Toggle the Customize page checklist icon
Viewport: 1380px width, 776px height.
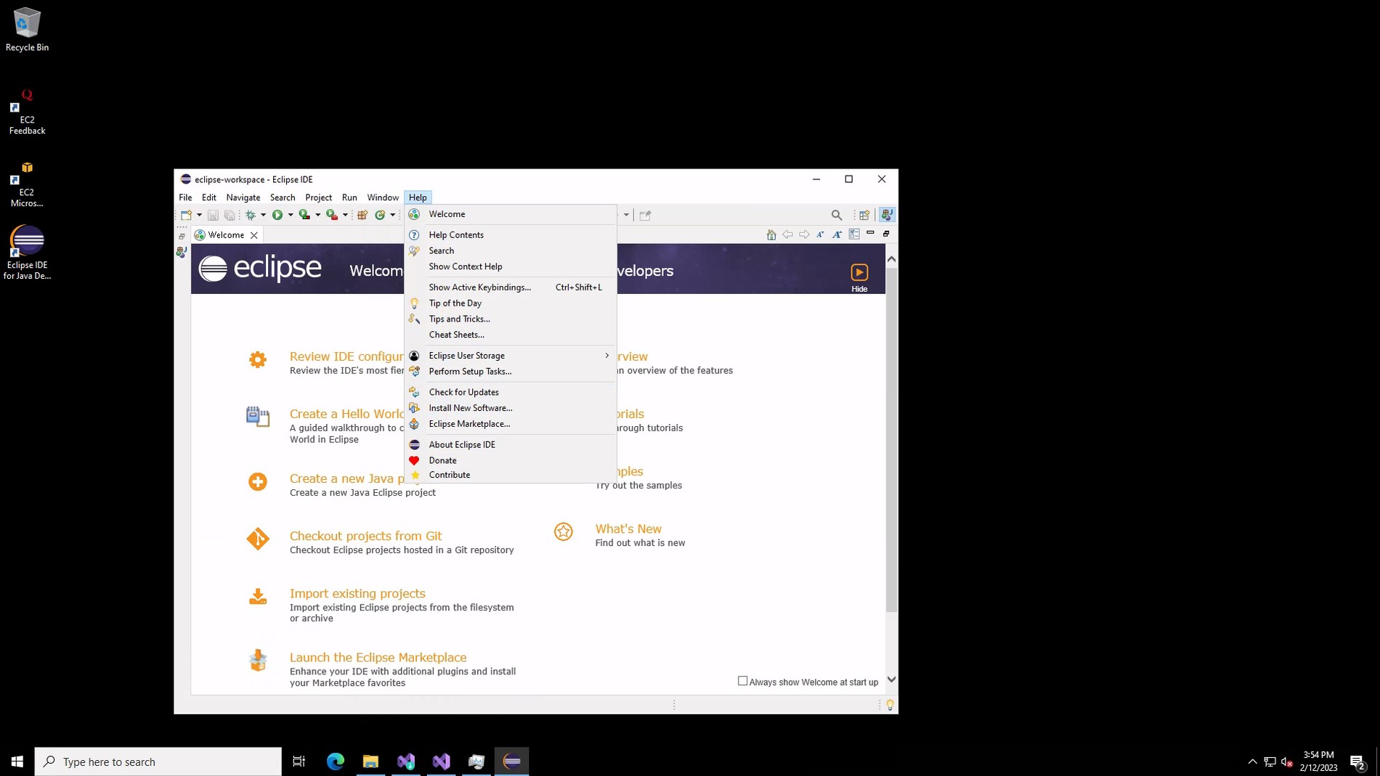(854, 234)
